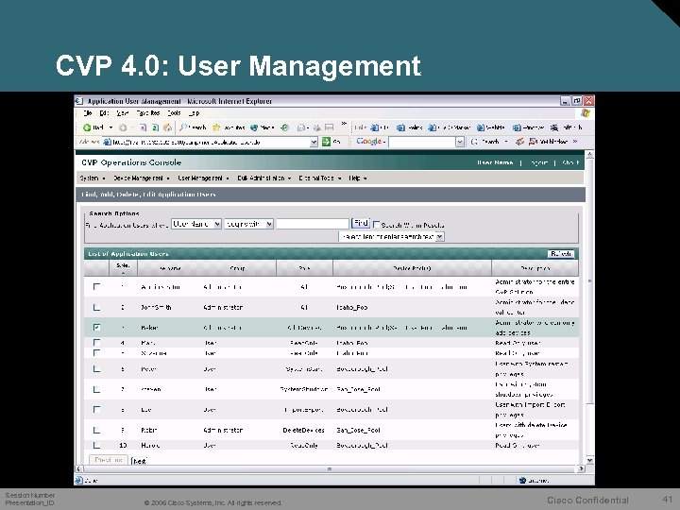Check the box for user Robin
Viewport: 680px width, 510px height.
[96, 430]
